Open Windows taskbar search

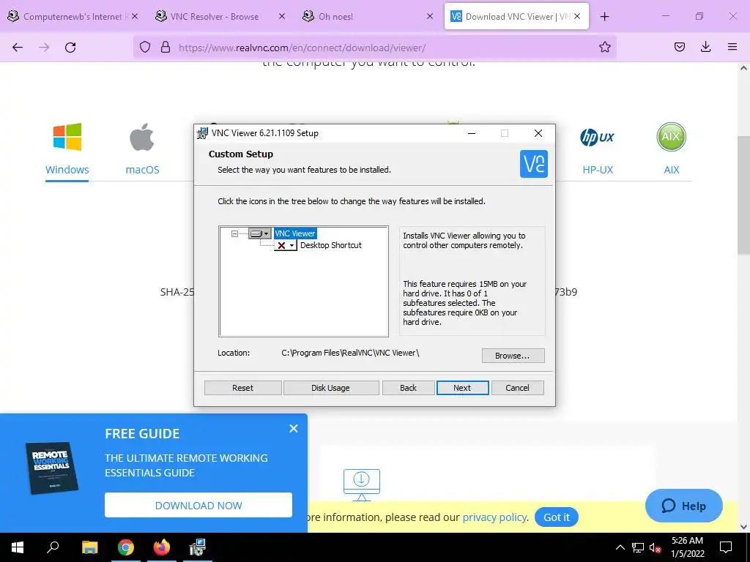tap(53, 547)
